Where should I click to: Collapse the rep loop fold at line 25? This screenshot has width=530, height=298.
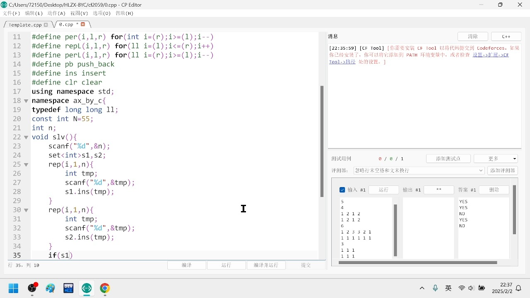click(26, 165)
